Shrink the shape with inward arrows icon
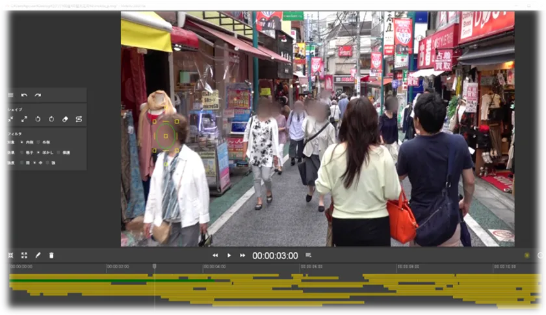 point(10,120)
